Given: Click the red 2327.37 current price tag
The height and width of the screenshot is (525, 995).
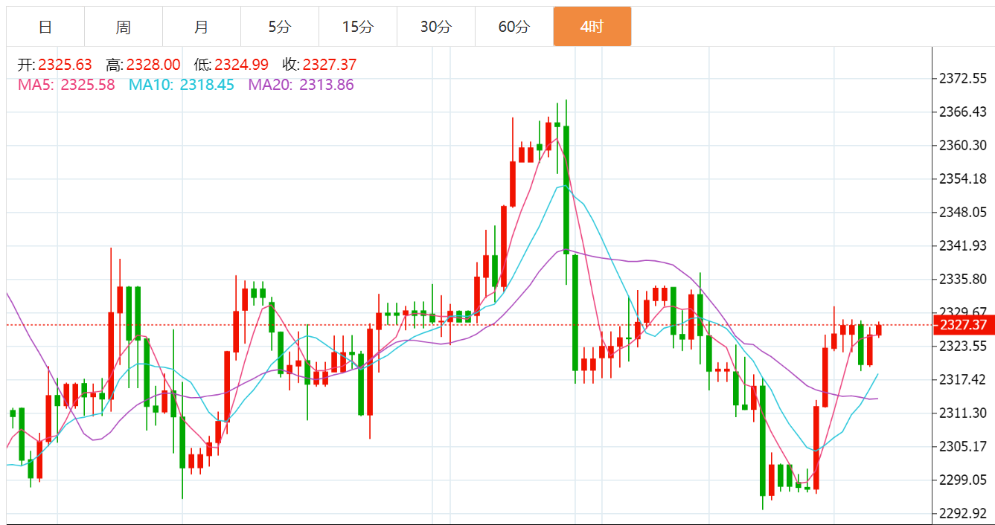Looking at the screenshot, I should pyautogui.click(x=963, y=325).
